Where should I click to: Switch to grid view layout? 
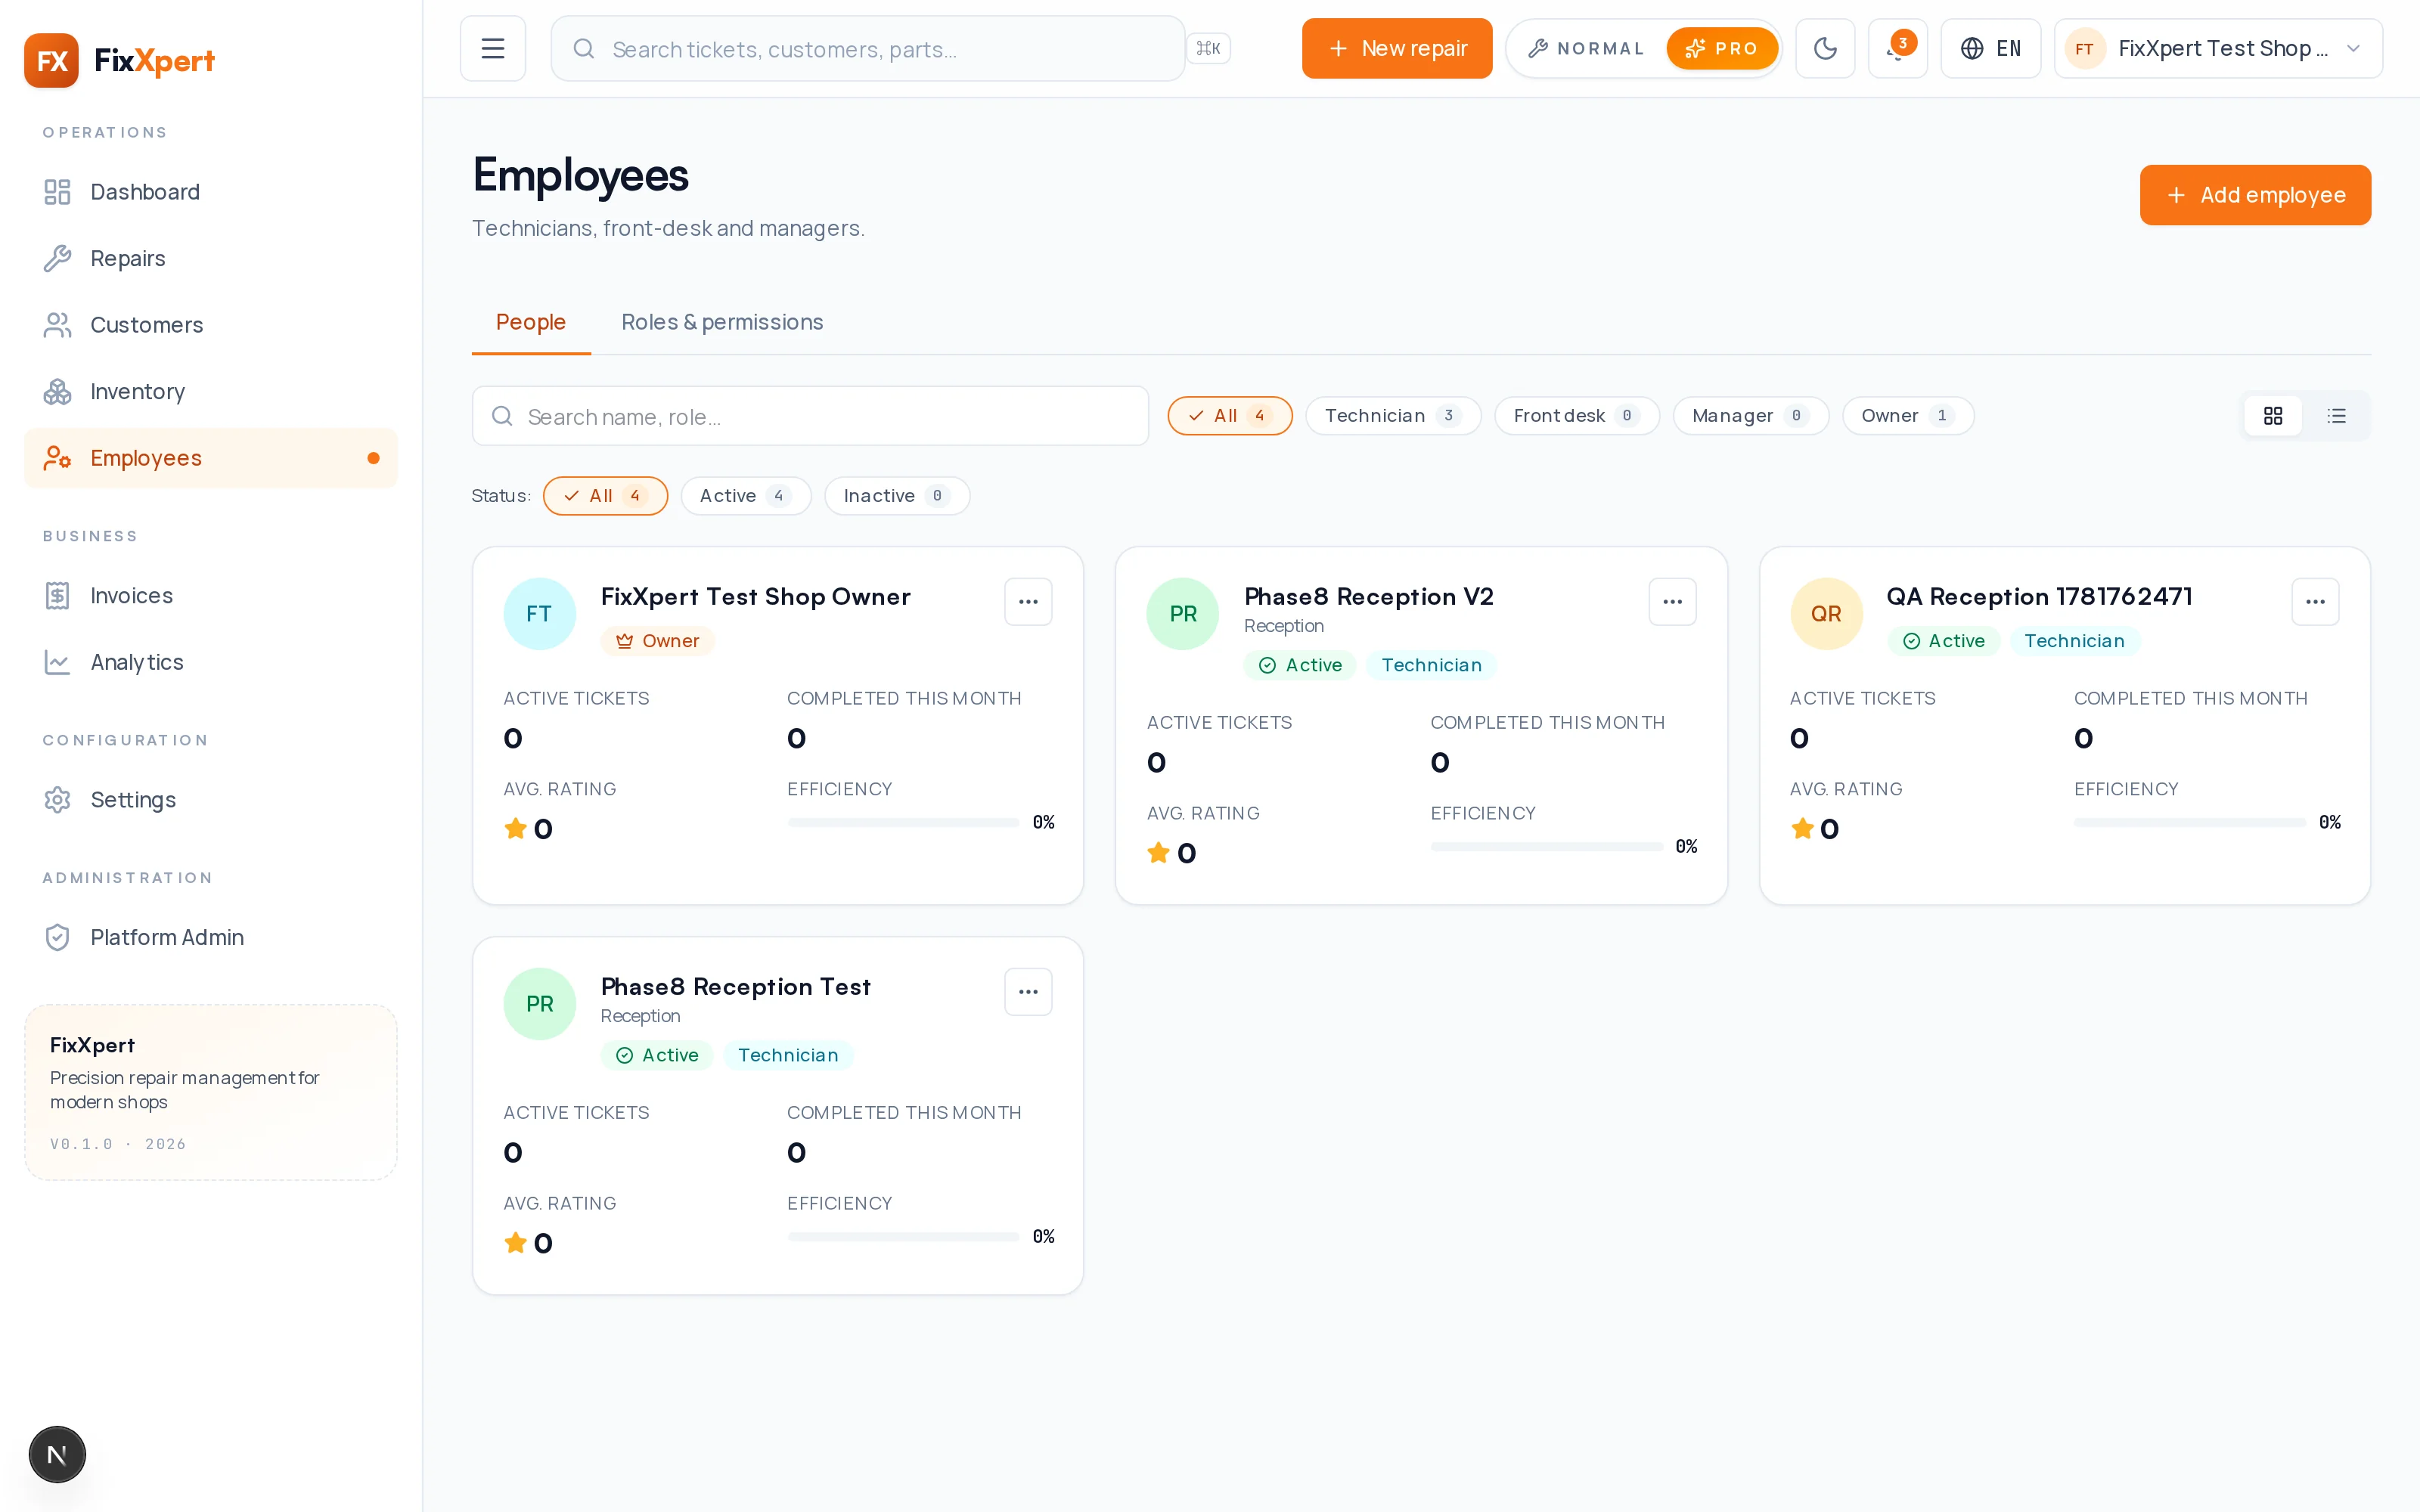[x=2273, y=416]
